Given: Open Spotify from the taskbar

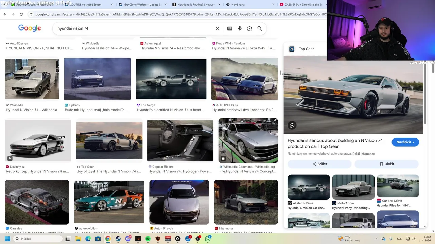Looking at the screenshot, I should click(x=148, y=239).
